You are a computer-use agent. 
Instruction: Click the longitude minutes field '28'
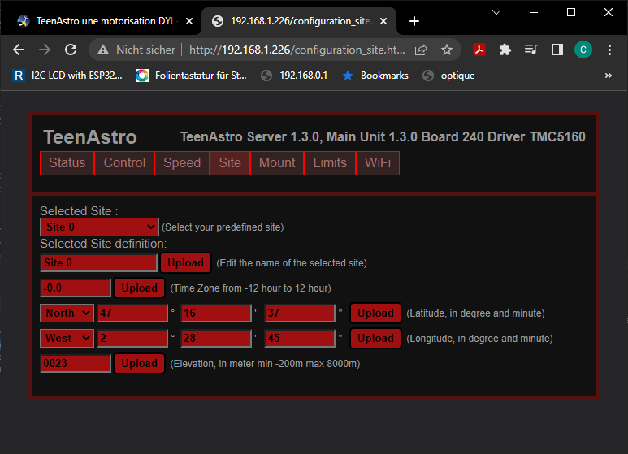(x=216, y=339)
